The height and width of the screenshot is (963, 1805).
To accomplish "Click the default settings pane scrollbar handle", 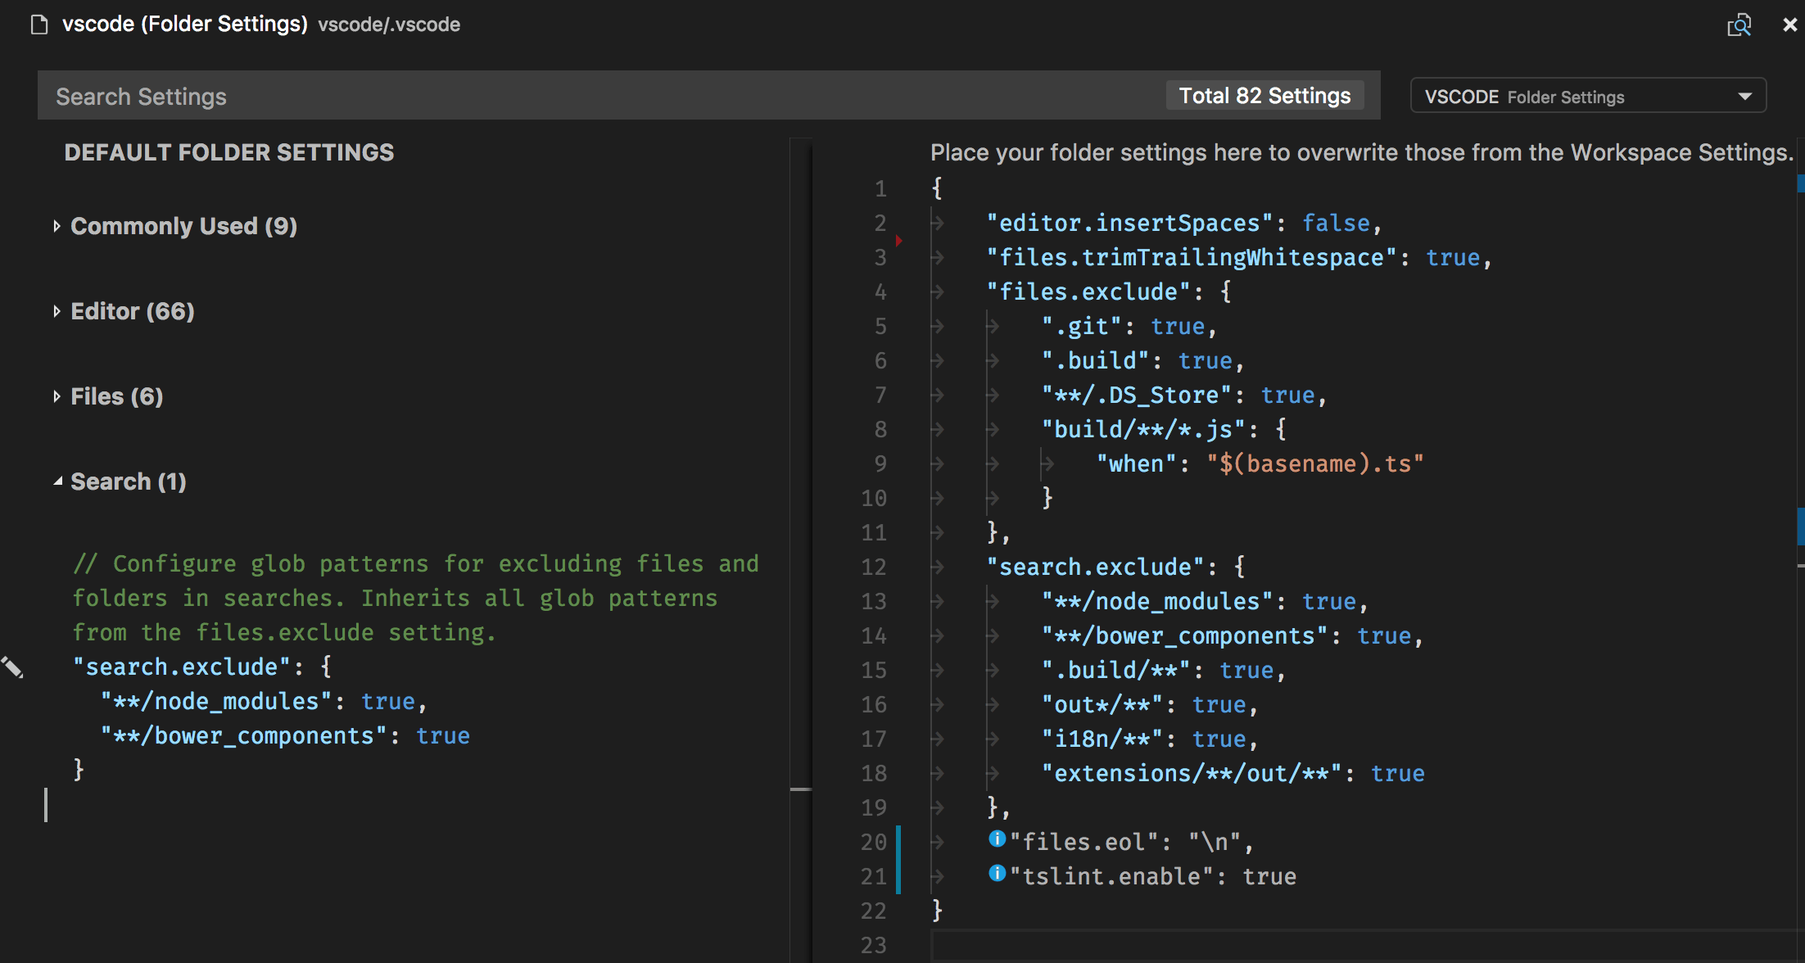I will [x=800, y=789].
